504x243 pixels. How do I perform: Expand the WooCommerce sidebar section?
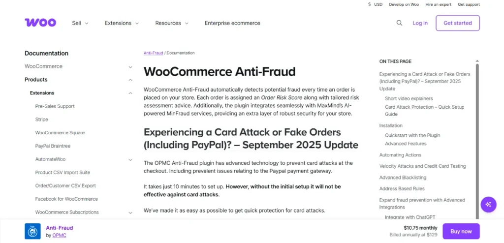130,67
